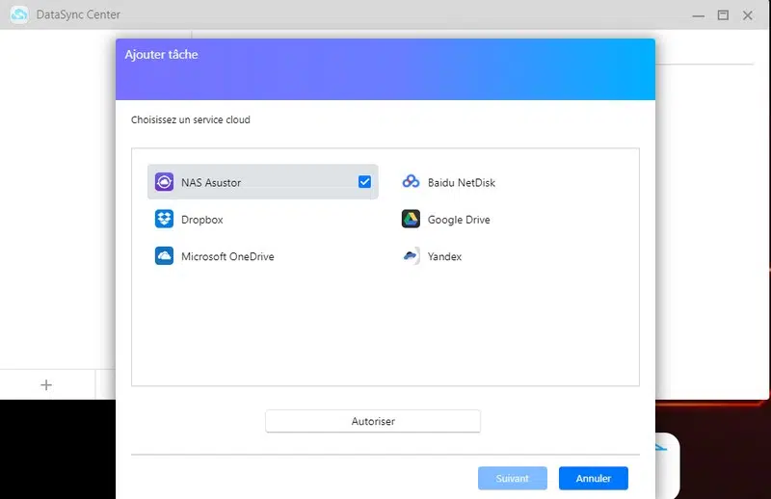Click the Yandex disk icon
The width and height of the screenshot is (771, 499).
click(x=411, y=256)
